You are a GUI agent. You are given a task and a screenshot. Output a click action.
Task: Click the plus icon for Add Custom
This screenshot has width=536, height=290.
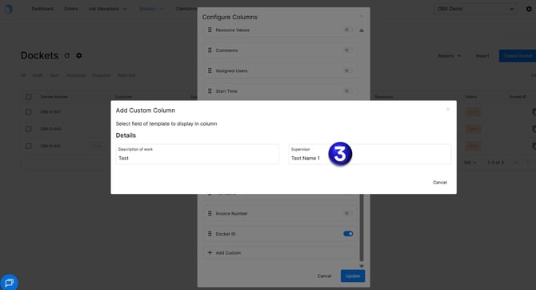click(210, 252)
